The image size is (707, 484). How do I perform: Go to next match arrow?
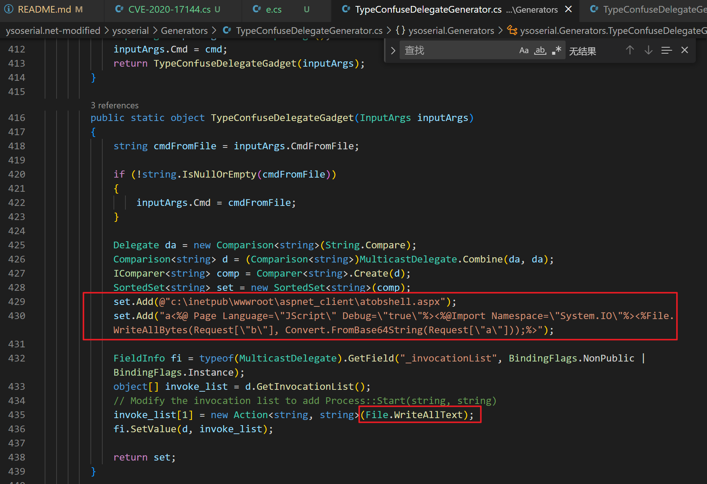pyautogui.click(x=648, y=50)
